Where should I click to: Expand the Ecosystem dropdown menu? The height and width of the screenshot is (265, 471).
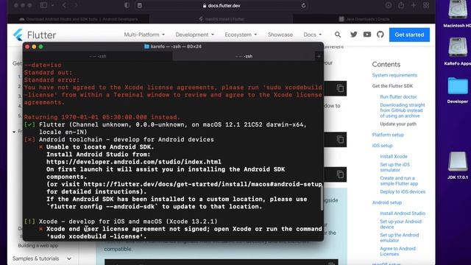(241, 35)
